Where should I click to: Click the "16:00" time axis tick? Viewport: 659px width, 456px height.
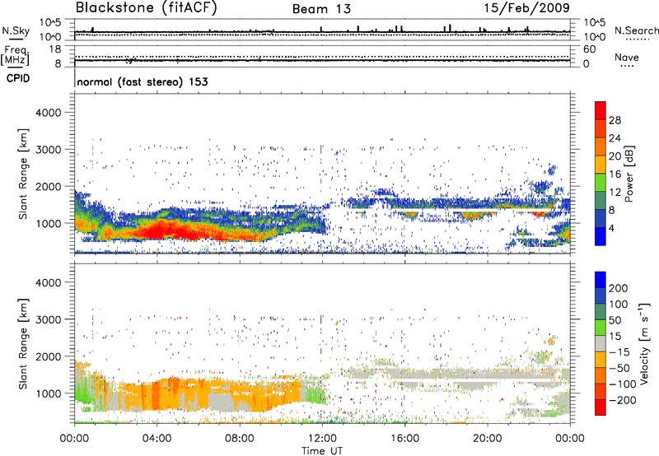click(x=404, y=439)
